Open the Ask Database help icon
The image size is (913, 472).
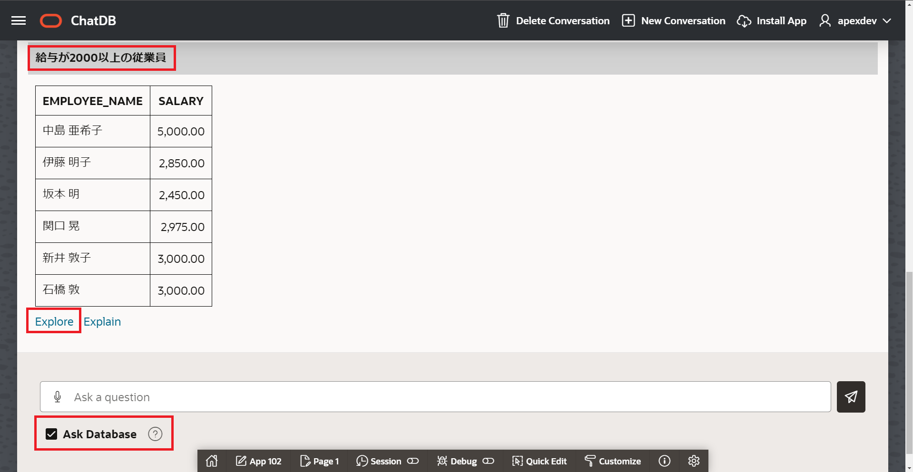pyautogui.click(x=155, y=434)
